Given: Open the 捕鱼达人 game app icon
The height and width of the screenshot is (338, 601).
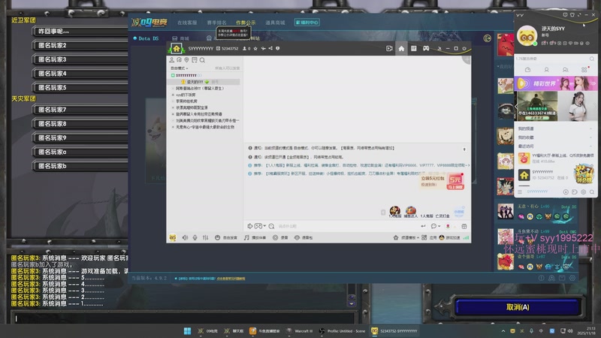Looking at the screenshot, I should (x=410, y=212).
